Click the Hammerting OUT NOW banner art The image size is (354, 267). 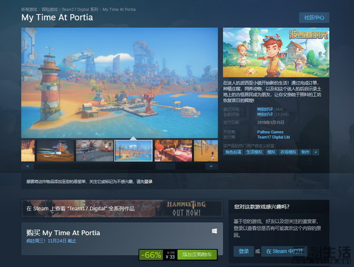pyautogui.click(x=186, y=209)
